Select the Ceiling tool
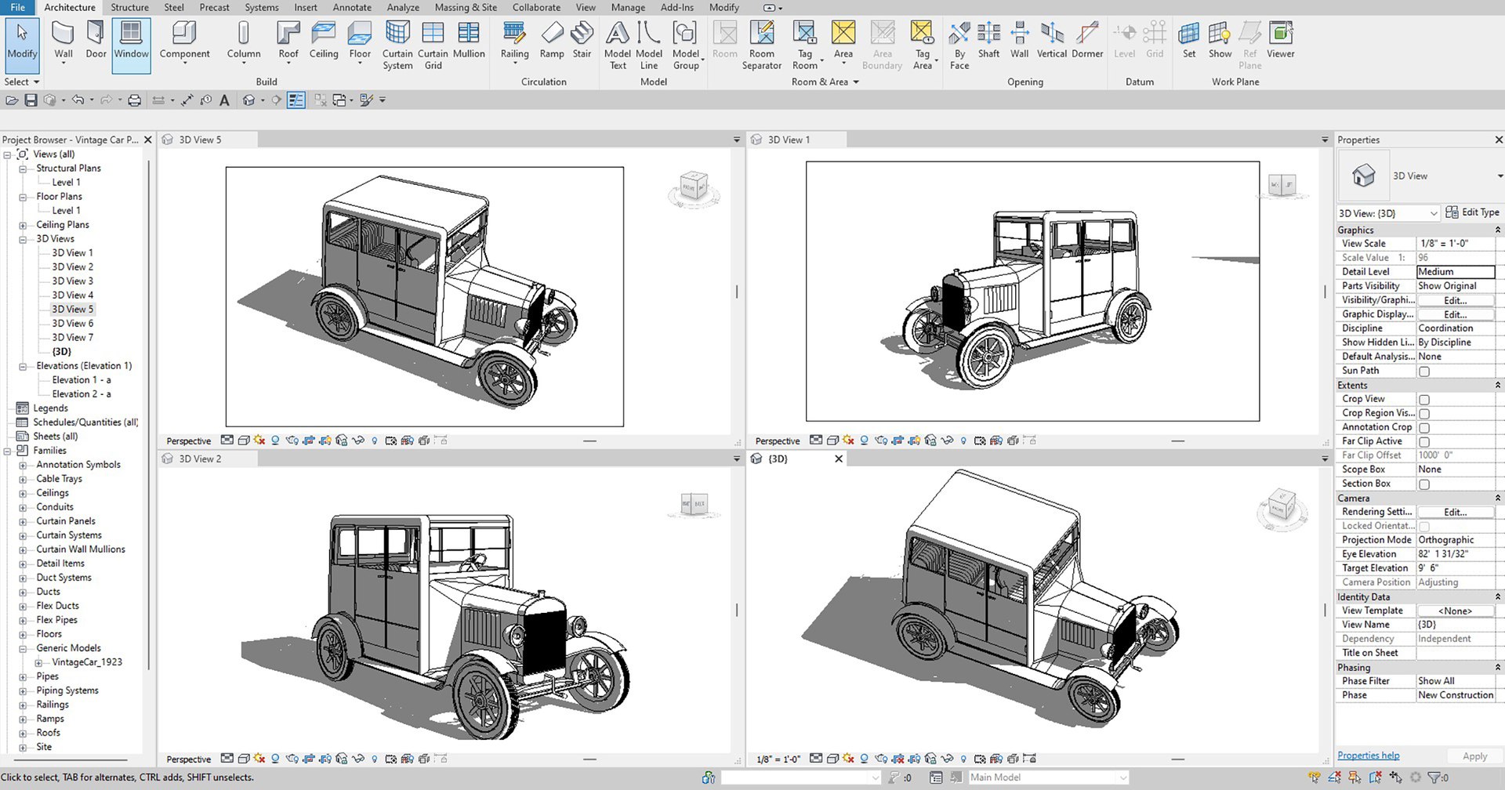 (324, 41)
